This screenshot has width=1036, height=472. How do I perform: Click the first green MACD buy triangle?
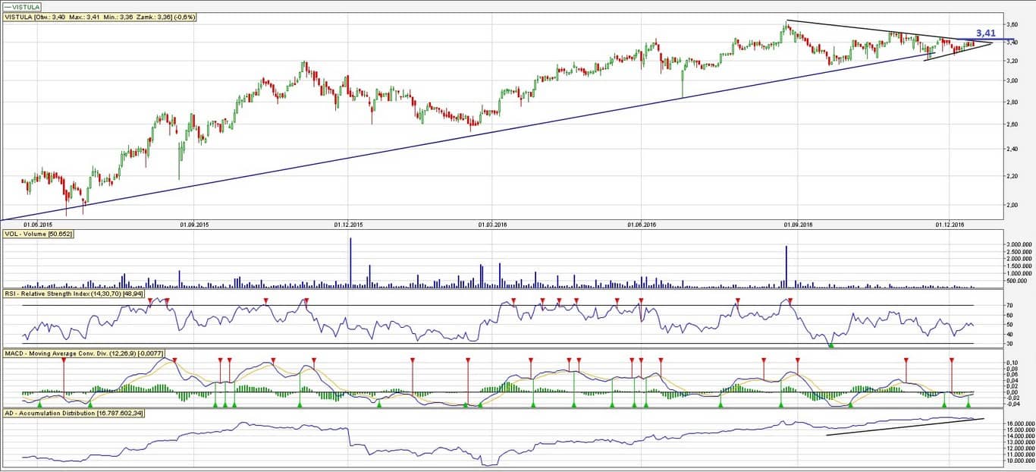39,405
